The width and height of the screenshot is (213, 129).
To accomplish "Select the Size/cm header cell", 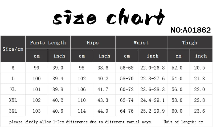I will (x=13, y=49).
